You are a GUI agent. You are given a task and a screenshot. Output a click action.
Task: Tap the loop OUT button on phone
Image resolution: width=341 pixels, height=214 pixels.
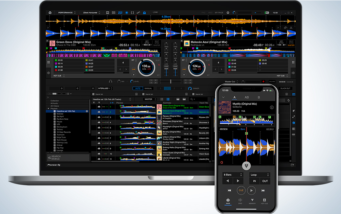tap(265, 181)
